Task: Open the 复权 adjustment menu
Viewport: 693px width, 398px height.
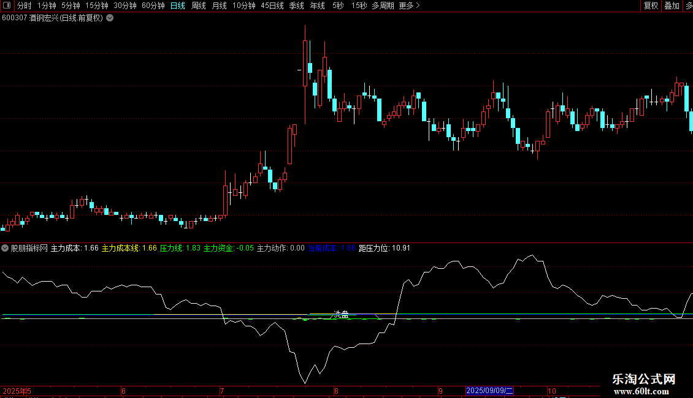Action: [651, 6]
